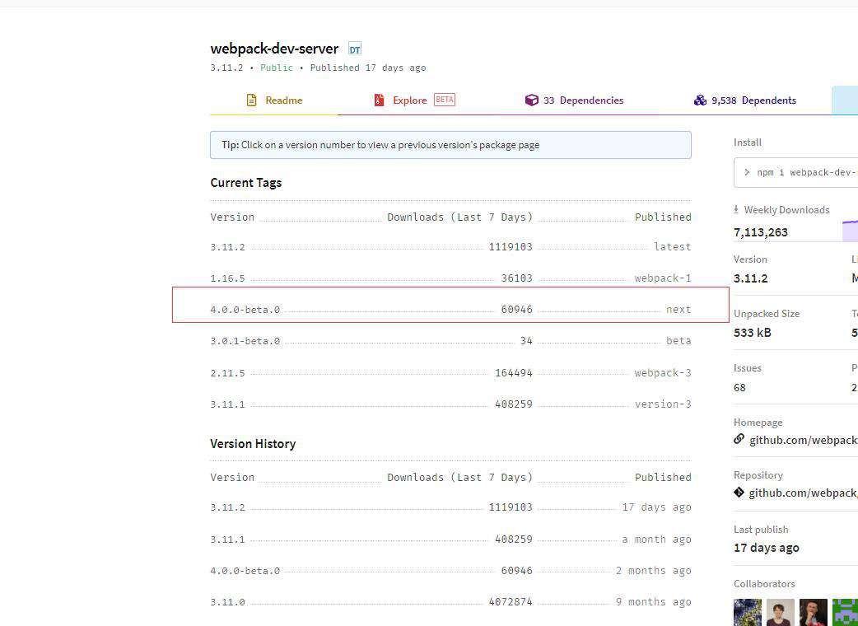The image size is (858, 626).
Task: Click the 1119103 downloads next to latest
Action: click(x=511, y=247)
